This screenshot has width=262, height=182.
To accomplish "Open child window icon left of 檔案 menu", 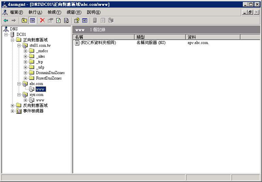I will (x=5, y=12).
